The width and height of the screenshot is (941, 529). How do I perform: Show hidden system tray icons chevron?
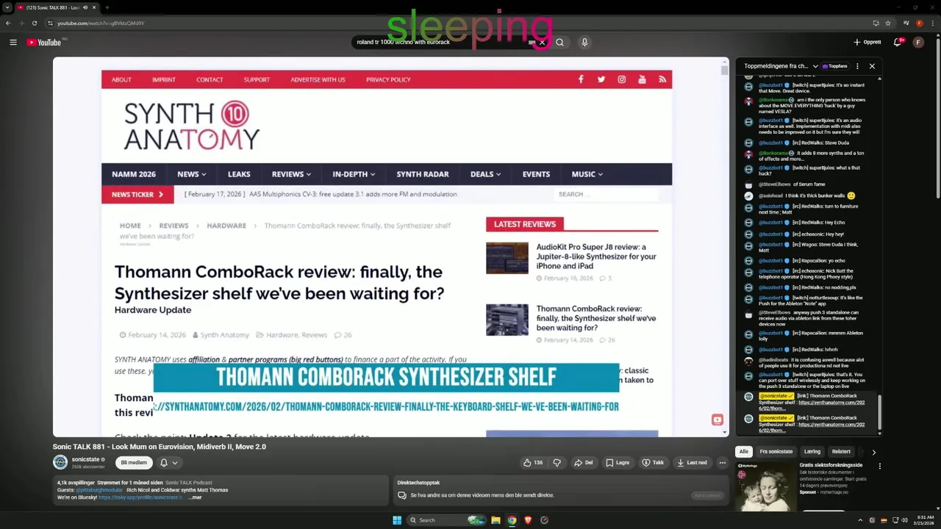point(860,520)
